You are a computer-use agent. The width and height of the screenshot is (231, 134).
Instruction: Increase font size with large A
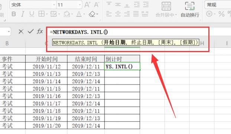coord(87,5)
